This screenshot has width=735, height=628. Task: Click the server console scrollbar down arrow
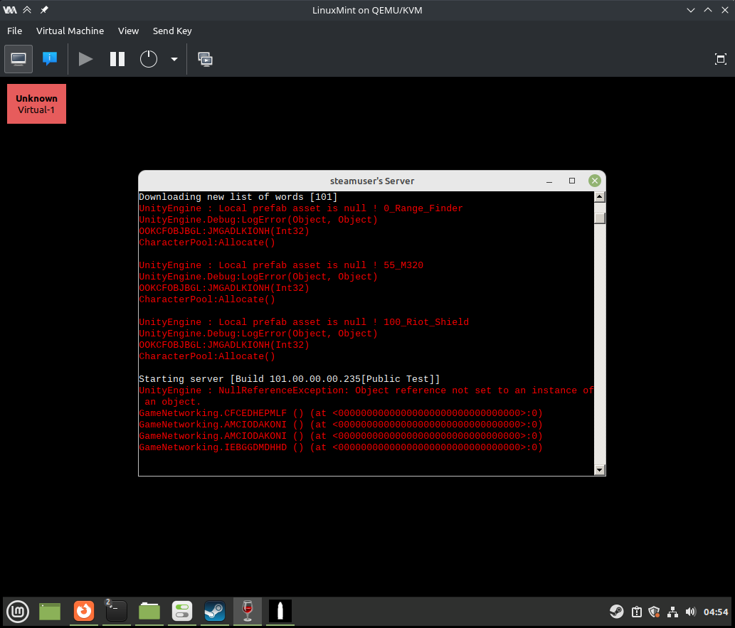click(x=600, y=470)
